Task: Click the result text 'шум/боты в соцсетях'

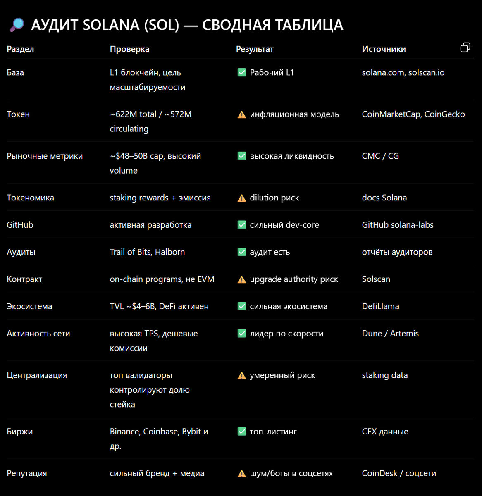Action: (x=291, y=473)
